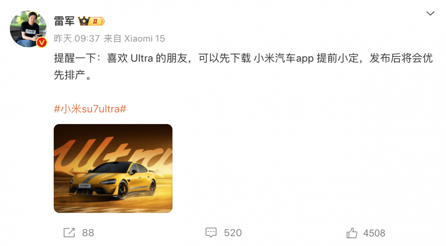Click the 昨天 09:37 timestamp
The image size is (446, 246).
[x=77, y=39]
